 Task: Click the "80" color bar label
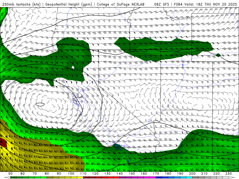(x=47, y=174)
